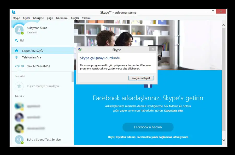Click the favorites star placeholder icon
Screen dimensions: 235x155
(19, 86)
